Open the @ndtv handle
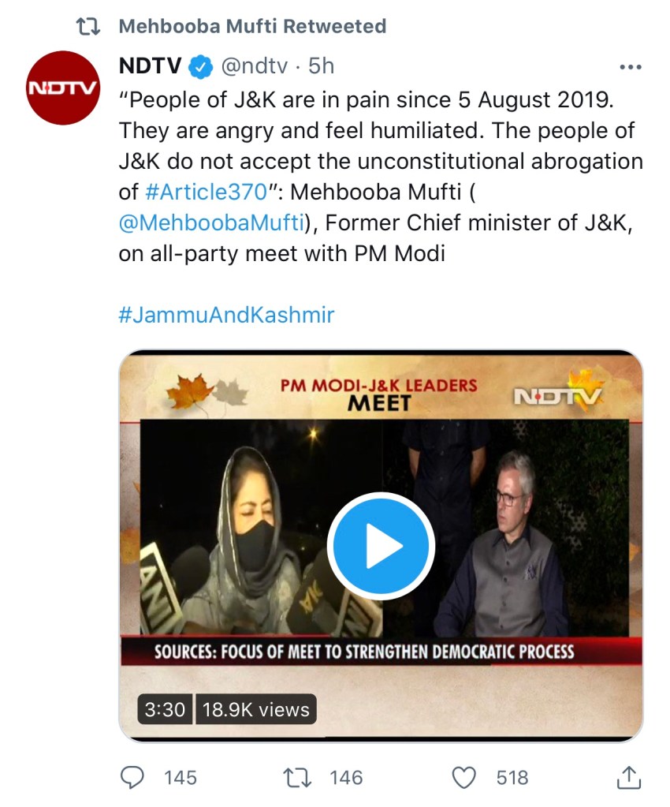This screenshot has width=670, height=807. point(254,66)
